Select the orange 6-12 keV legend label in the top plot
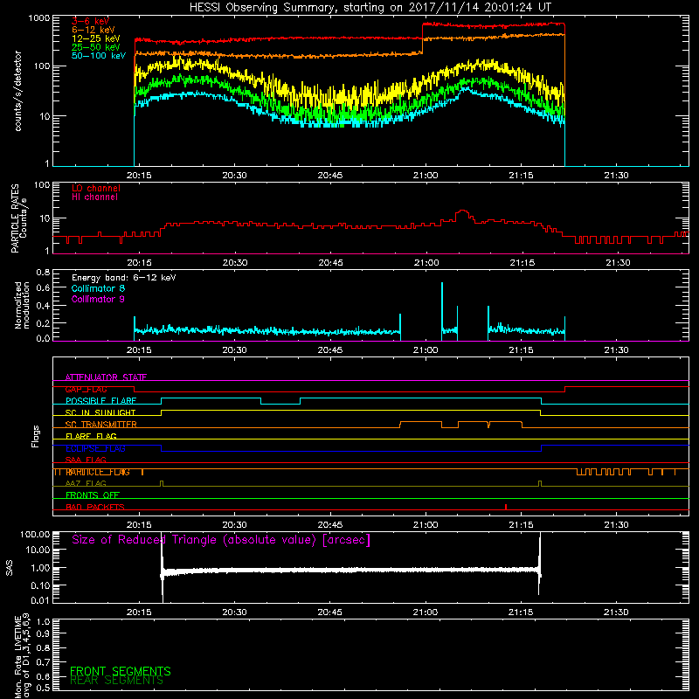This screenshot has width=699, height=699. pos(93,30)
